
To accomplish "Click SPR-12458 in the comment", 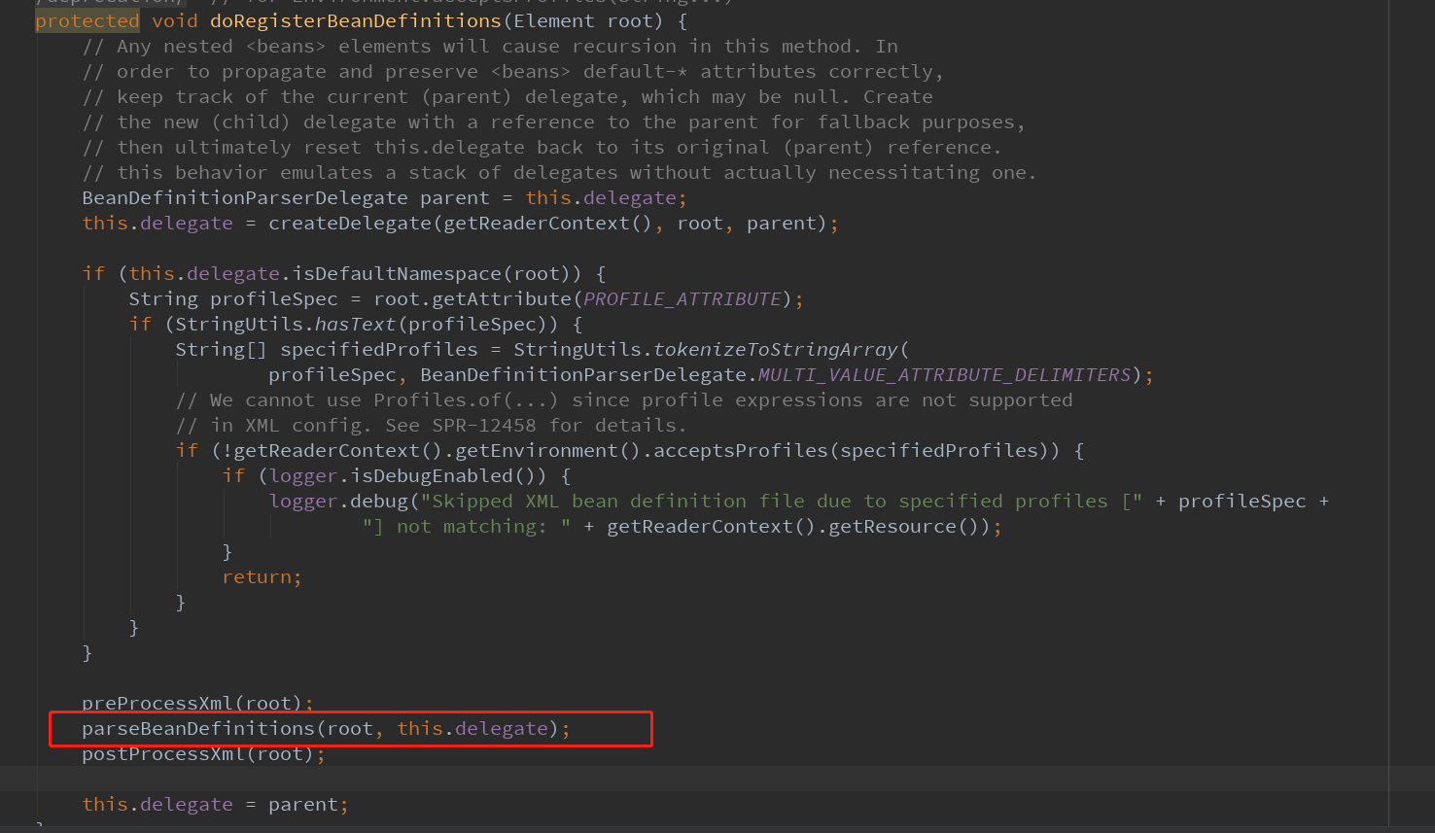I will click(484, 425).
